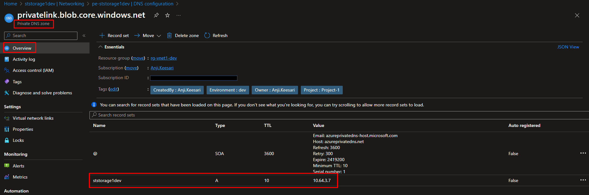
Task: Click the Diagnose wrench icon
Action: [x=7, y=93]
